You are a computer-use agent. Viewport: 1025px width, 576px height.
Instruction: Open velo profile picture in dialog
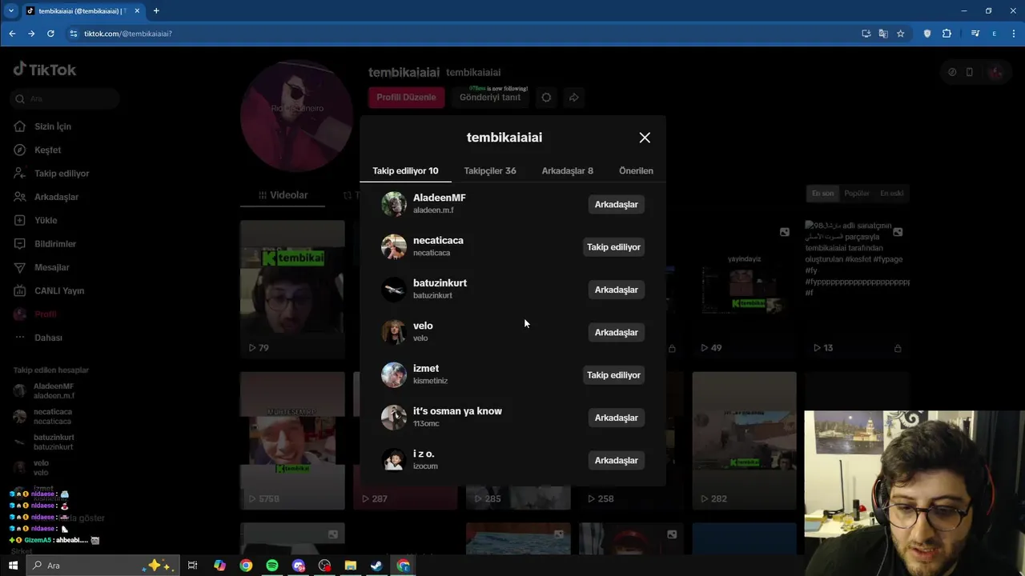(x=393, y=332)
